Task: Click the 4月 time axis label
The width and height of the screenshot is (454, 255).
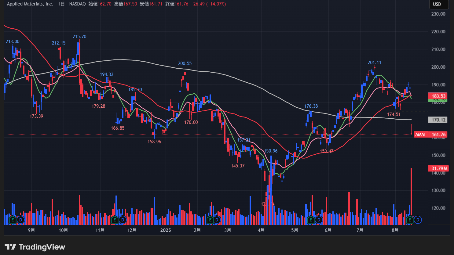Action: tap(261, 230)
